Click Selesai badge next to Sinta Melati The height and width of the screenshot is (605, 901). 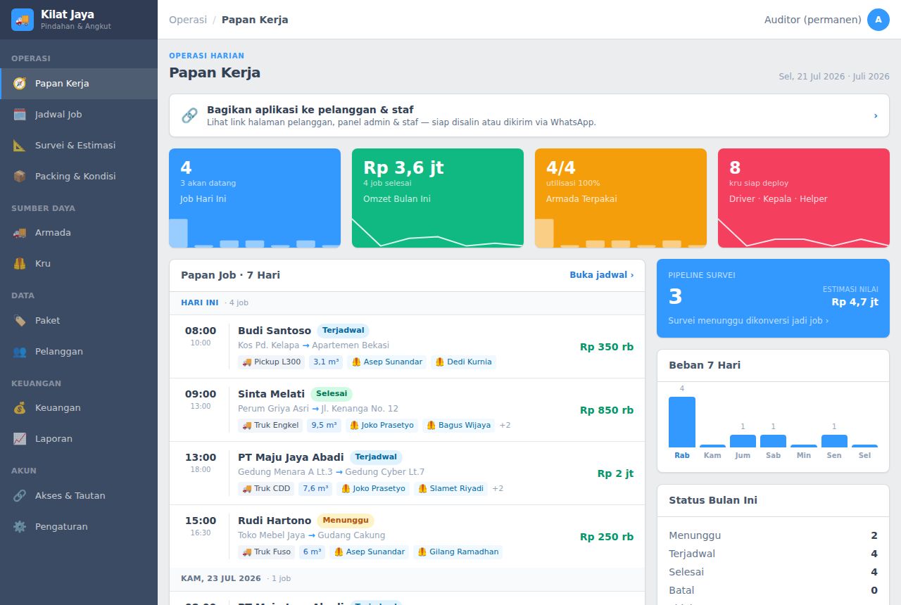pyautogui.click(x=332, y=394)
